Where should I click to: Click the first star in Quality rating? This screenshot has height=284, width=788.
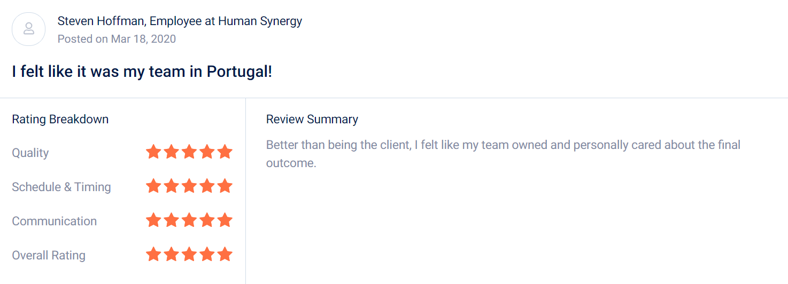coord(153,152)
